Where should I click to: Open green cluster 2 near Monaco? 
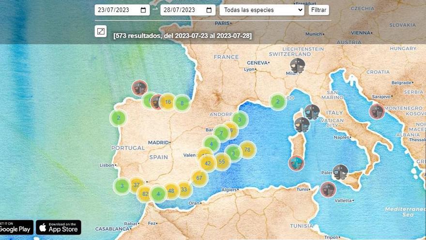[278, 102]
